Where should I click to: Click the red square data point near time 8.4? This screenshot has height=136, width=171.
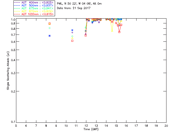(x=49, y=24)
